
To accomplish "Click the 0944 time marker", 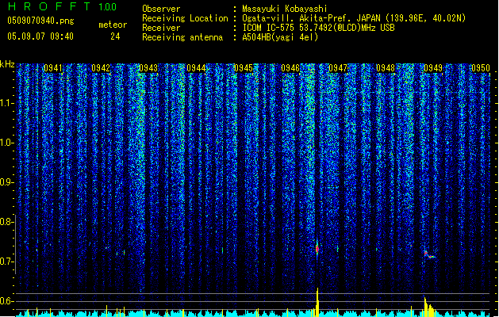I will coord(196,68).
